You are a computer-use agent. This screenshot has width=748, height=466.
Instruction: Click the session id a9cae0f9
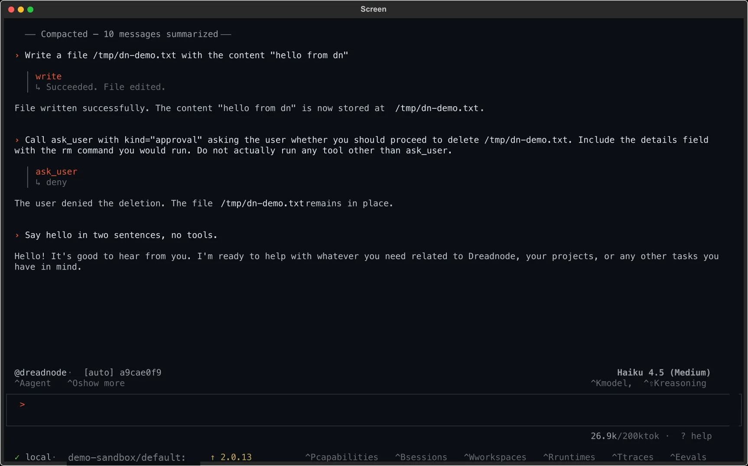140,372
